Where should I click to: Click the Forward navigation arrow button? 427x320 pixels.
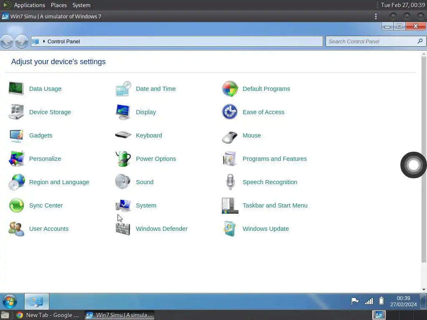tap(22, 41)
